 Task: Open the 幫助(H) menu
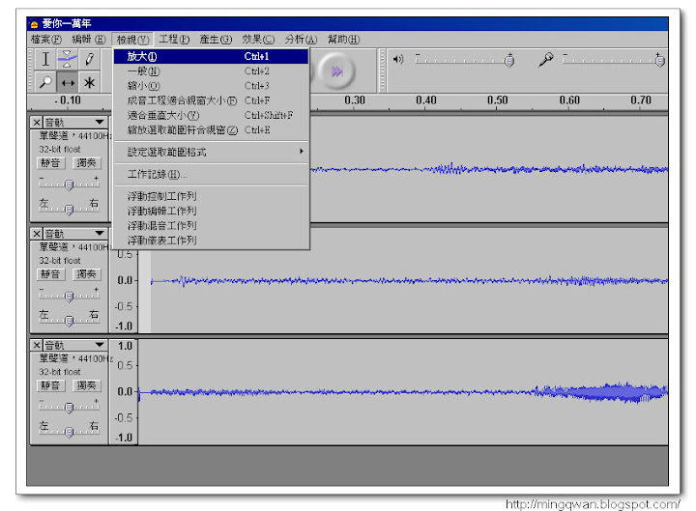point(343,40)
